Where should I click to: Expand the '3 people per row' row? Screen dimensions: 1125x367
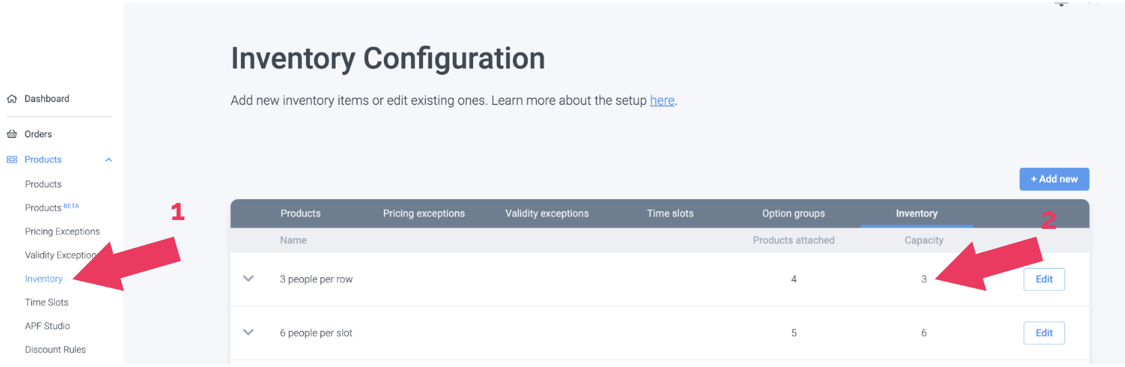point(248,279)
